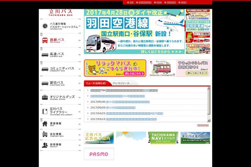Image resolution: width=251 pixels, height=167 pixels.
Task: Click 詳しくはこちら button on リラックマ banner
Action: click(x=134, y=73)
